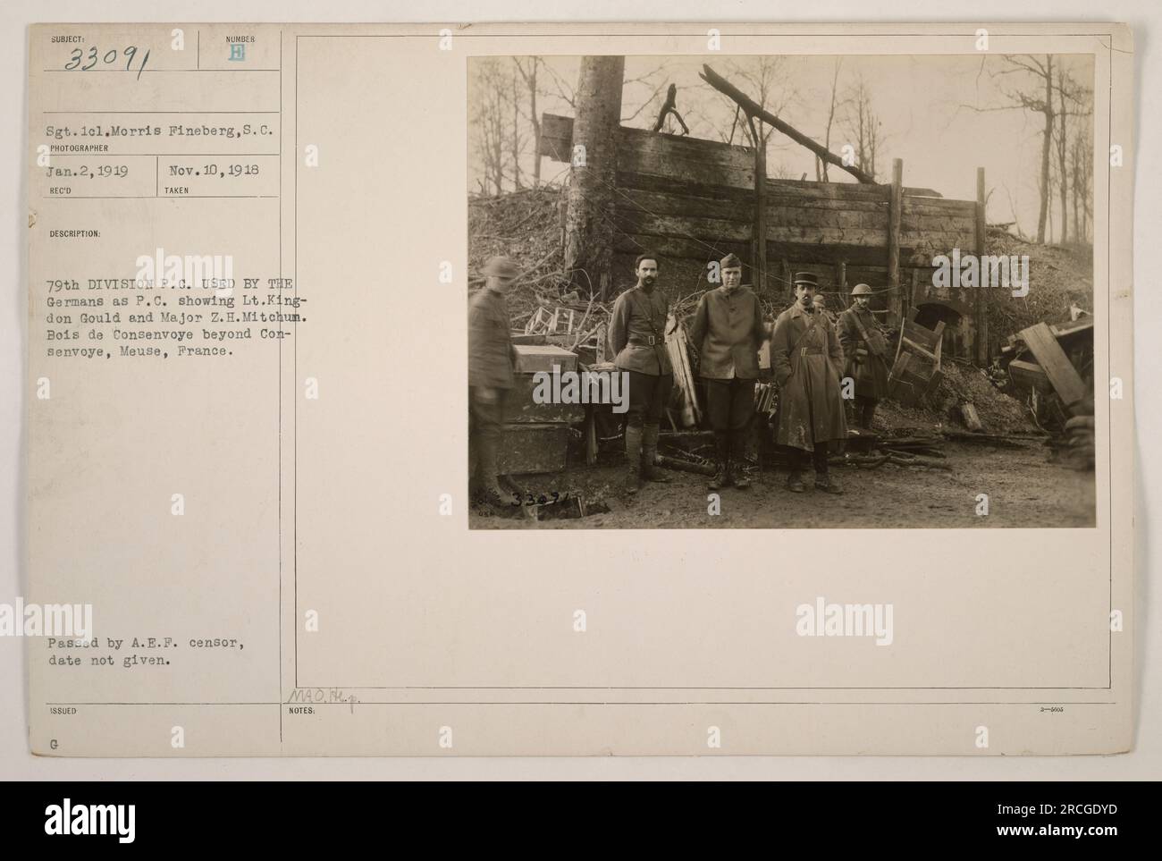Select line 'Bois de Consenvoye beyond Con-'
The image size is (1162, 861).
point(168,335)
